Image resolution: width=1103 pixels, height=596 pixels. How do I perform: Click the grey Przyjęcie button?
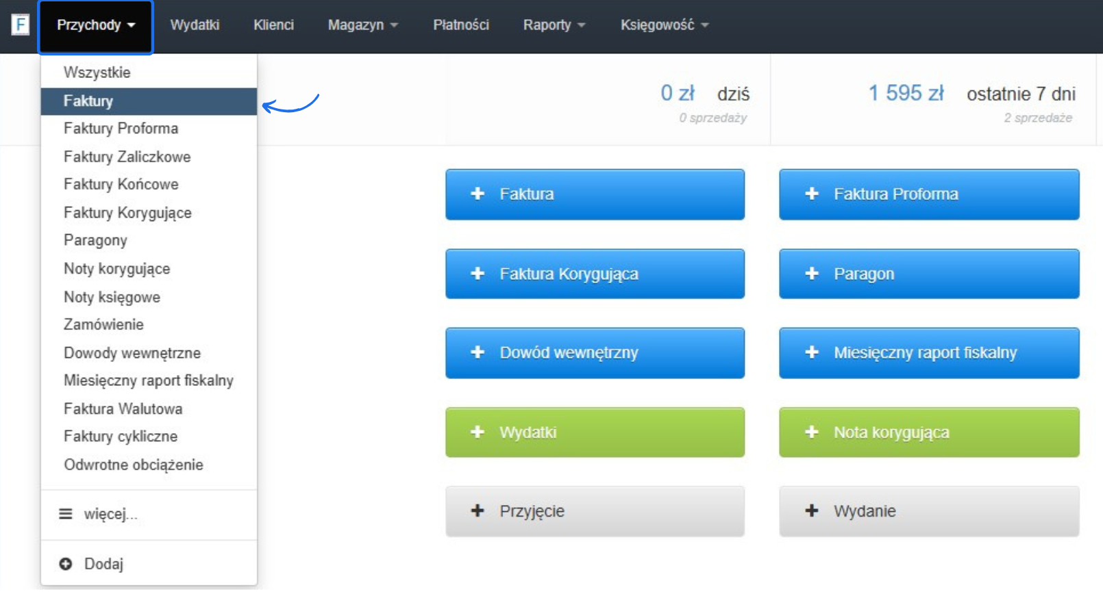click(x=595, y=511)
